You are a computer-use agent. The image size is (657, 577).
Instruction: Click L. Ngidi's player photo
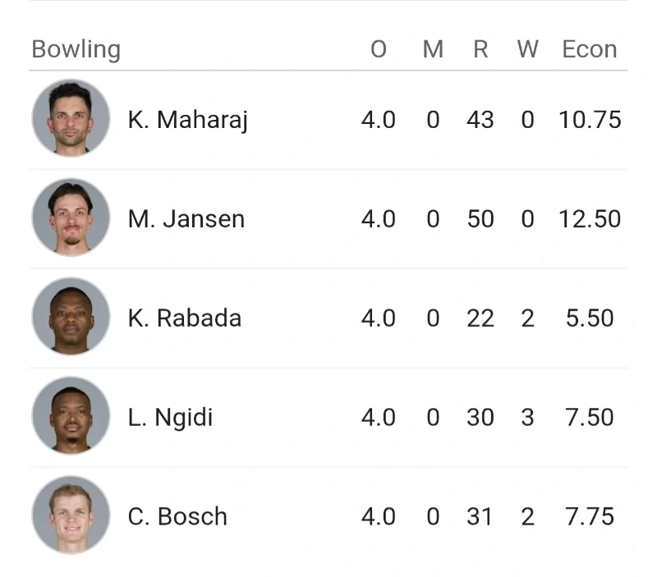click(71, 417)
